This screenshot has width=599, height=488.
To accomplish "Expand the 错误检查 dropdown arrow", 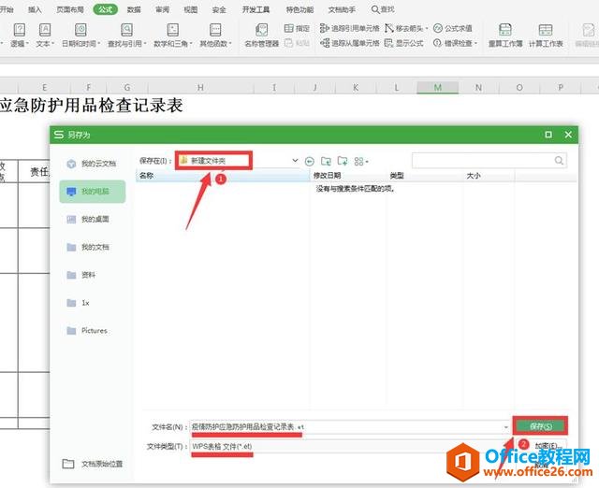I will coord(476,43).
